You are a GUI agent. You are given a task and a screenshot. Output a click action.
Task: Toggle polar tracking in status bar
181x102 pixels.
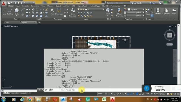(x=118, y=93)
